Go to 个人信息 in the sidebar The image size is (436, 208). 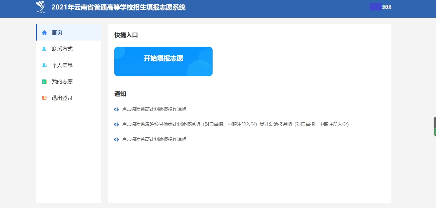point(68,65)
